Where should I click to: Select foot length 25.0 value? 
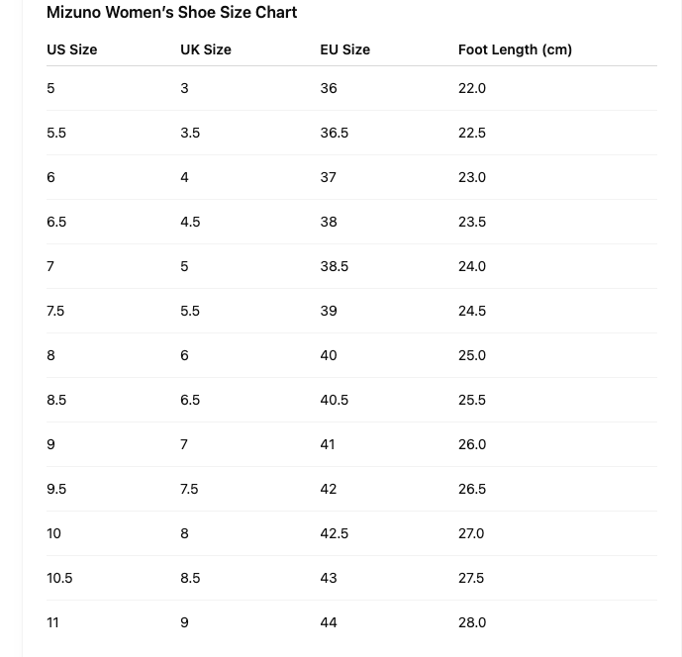[x=472, y=355]
